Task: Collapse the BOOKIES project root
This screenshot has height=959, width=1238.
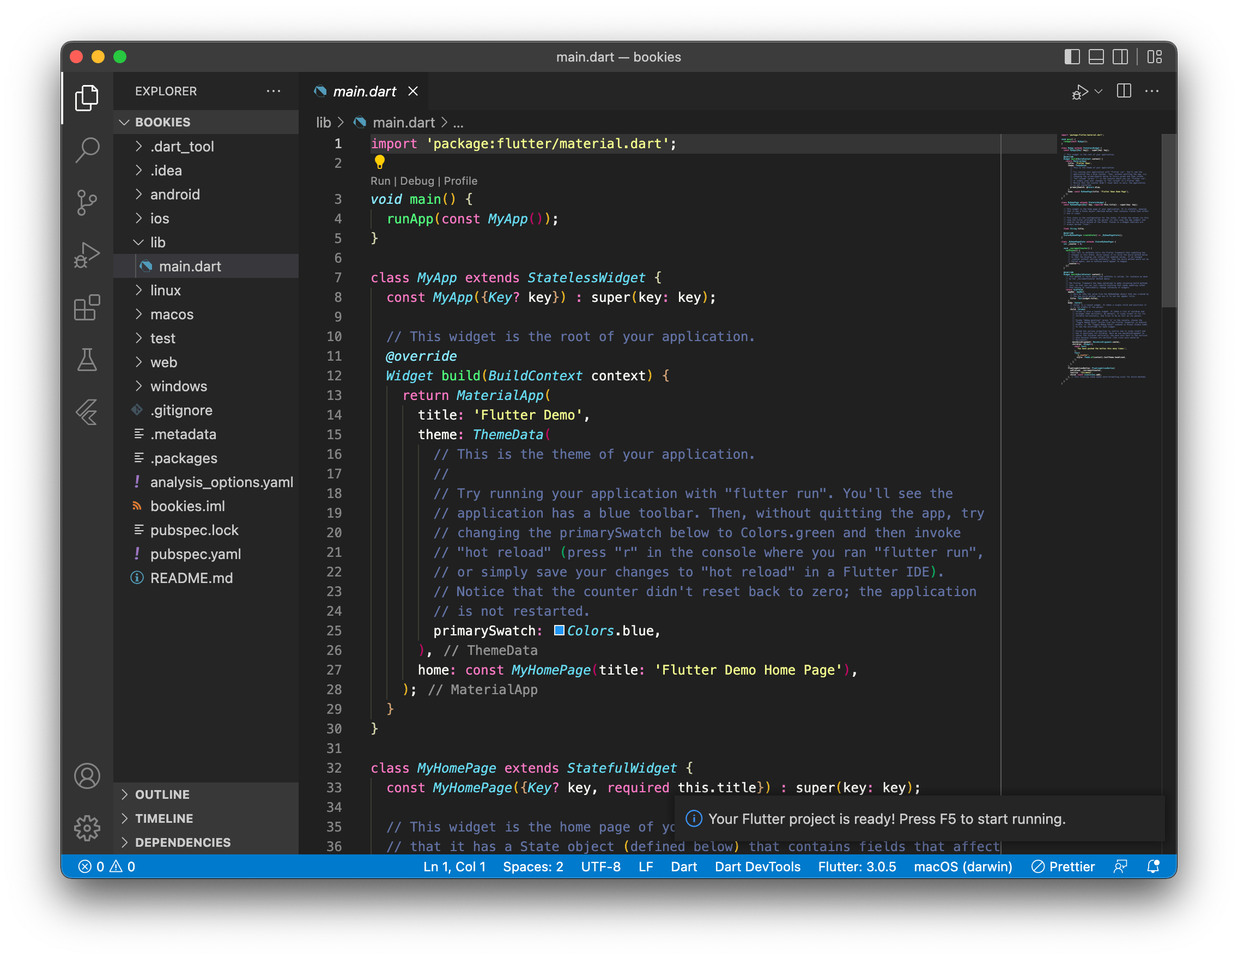Action: 207,122
